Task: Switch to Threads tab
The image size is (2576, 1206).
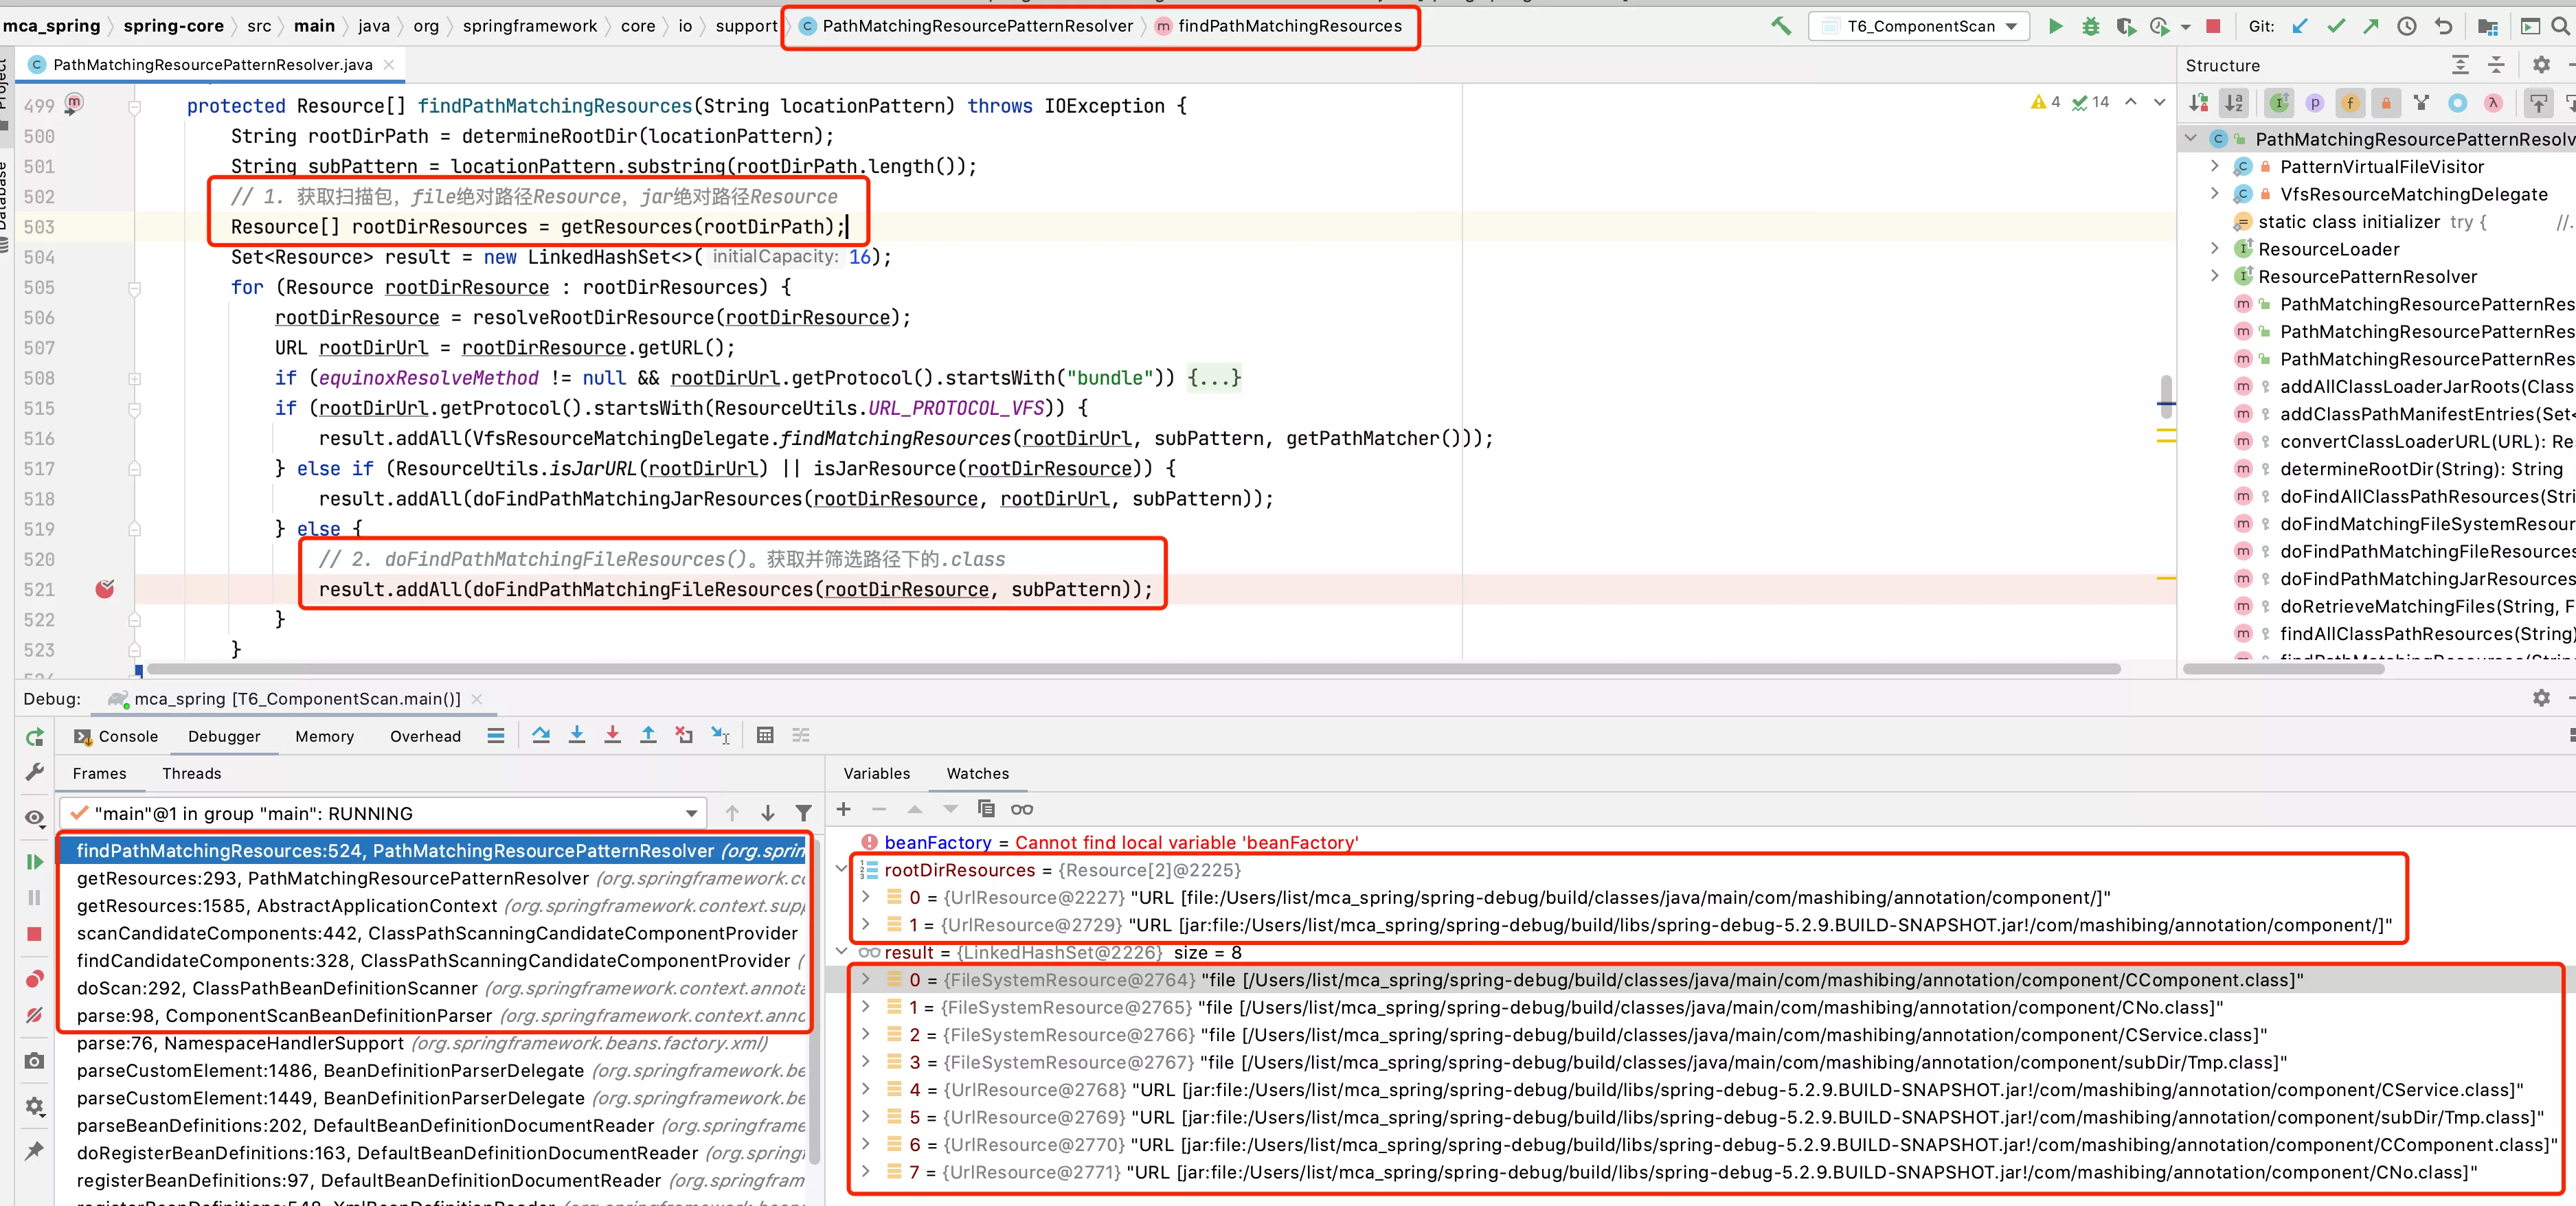Action: tap(191, 773)
